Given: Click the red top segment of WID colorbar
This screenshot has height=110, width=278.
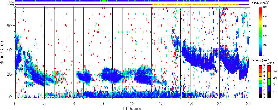Looking at the screenshot, I should click(260, 12).
